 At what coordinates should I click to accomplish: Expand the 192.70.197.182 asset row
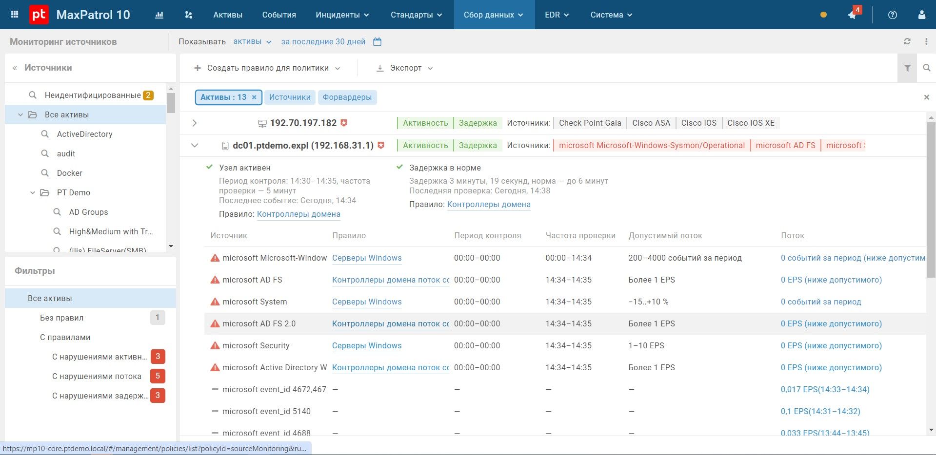tap(195, 123)
